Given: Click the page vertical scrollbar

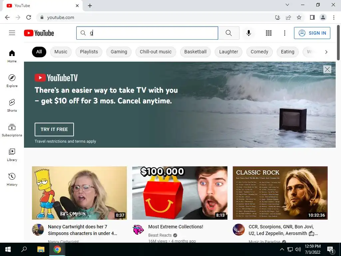Looking at the screenshot, I should click(338, 42).
